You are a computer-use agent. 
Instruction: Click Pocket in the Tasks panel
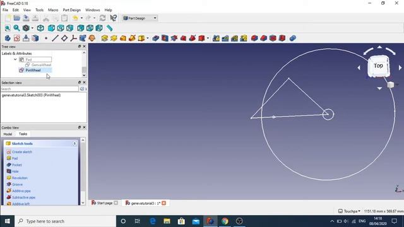17,165
